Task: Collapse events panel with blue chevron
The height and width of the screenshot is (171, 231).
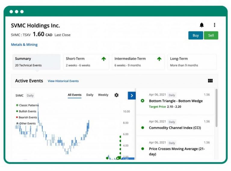Action: tap(132, 96)
